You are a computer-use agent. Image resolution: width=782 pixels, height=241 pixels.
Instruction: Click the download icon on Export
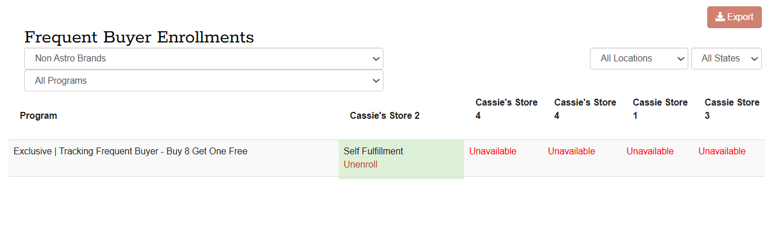point(720,17)
